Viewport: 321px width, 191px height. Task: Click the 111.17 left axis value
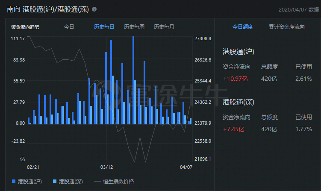(18, 38)
